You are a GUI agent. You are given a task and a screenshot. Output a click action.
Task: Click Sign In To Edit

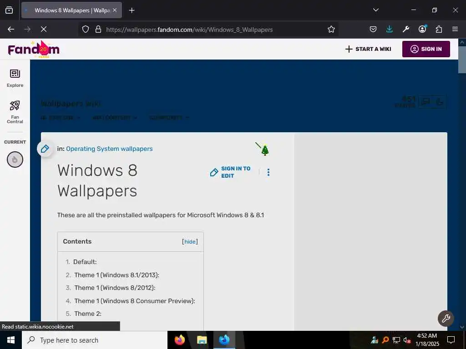(x=230, y=172)
